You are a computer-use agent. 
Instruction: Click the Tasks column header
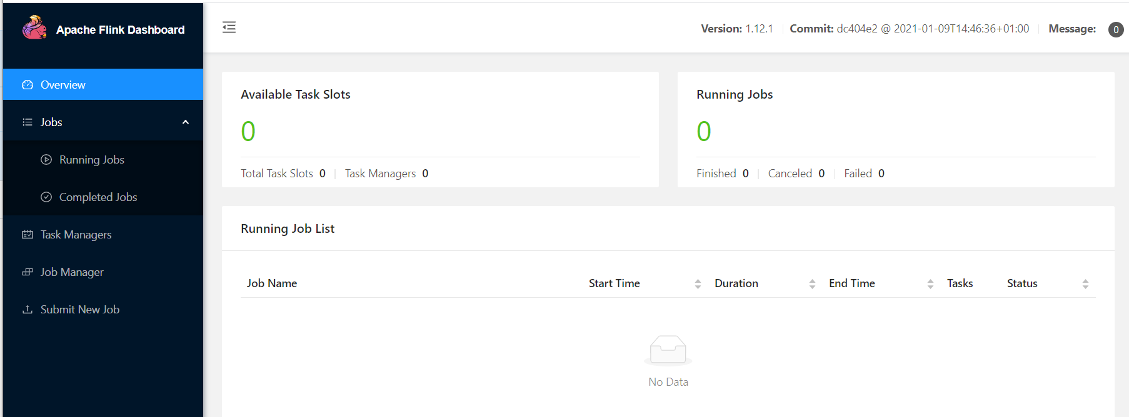click(960, 283)
